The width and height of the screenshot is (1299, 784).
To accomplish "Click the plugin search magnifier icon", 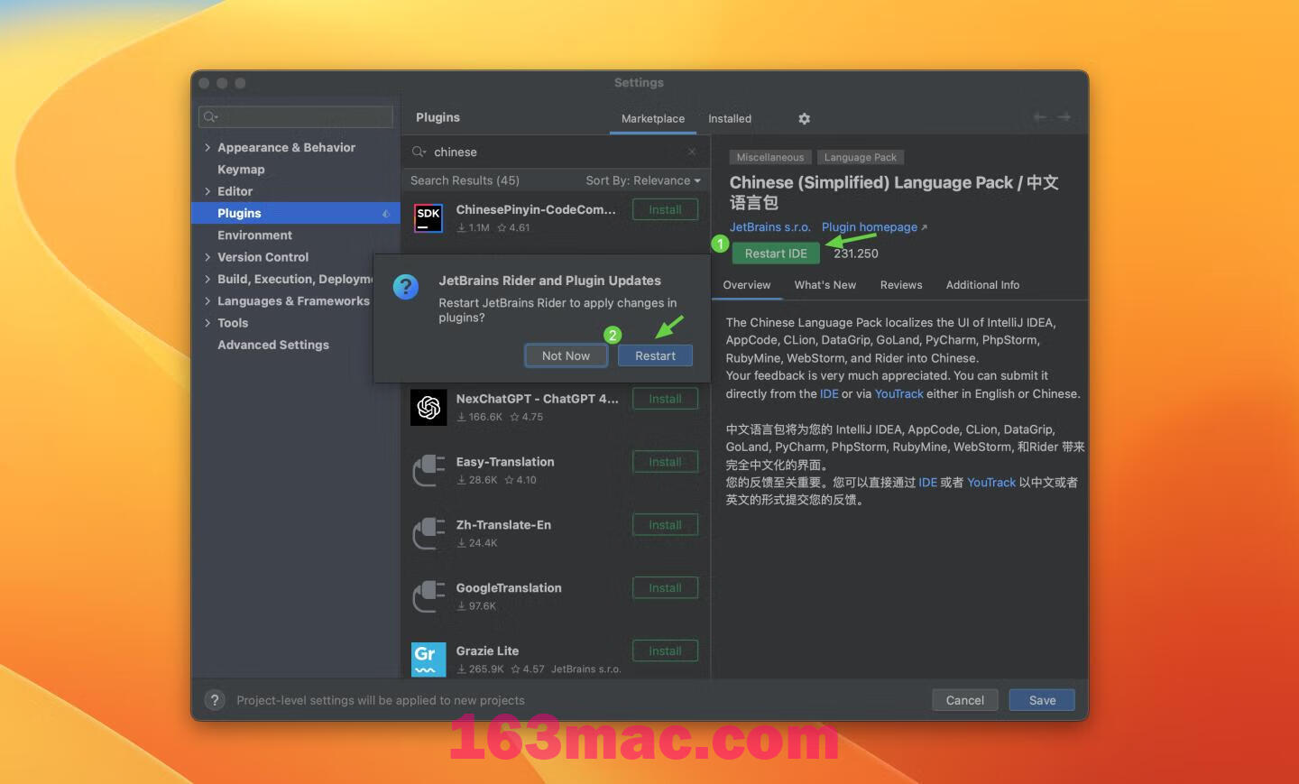I will tap(419, 152).
